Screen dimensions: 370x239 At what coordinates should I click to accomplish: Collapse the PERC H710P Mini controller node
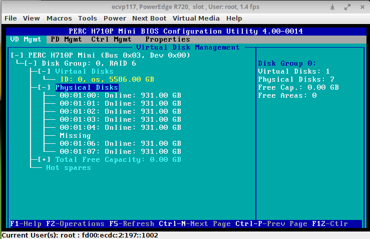click(17, 55)
